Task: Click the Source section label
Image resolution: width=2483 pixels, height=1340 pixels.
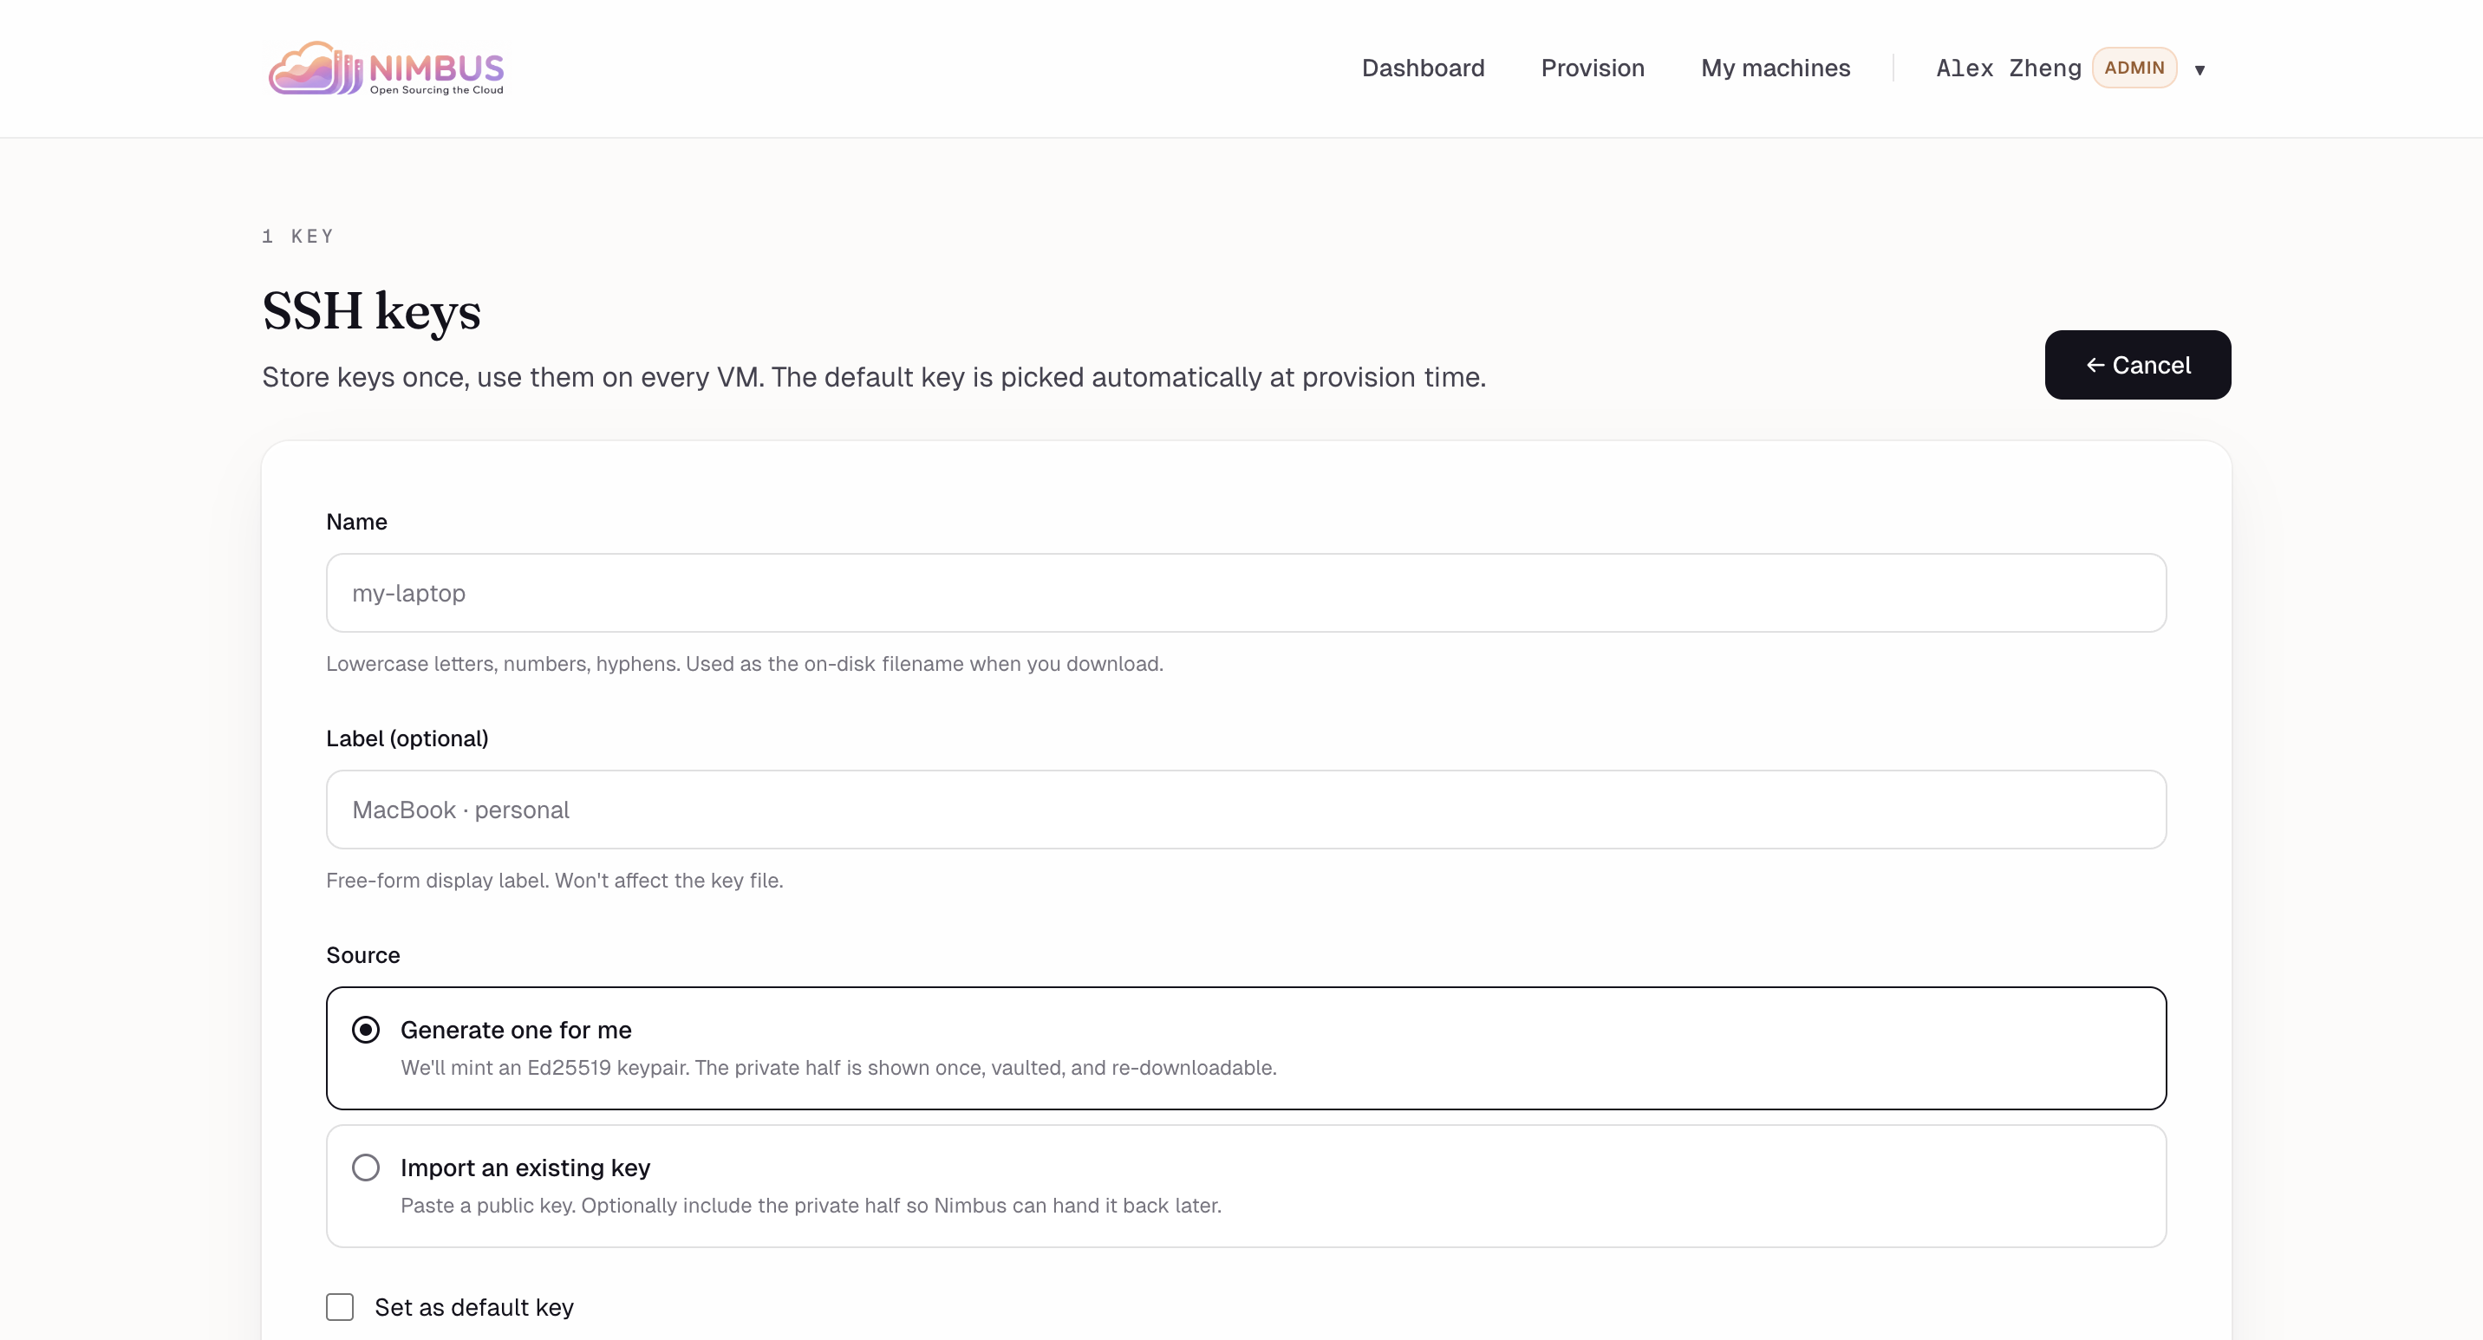Action: pyautogui.click(x=362, y=956)
